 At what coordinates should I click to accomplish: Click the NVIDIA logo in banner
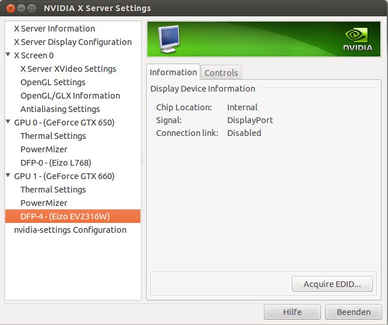coord(358,39)
